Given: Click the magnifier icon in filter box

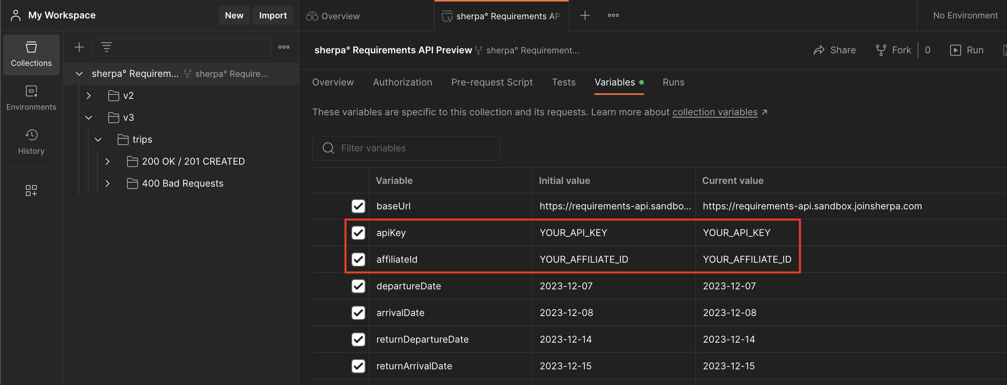Looking at the screenshot, I should (328, 148).
